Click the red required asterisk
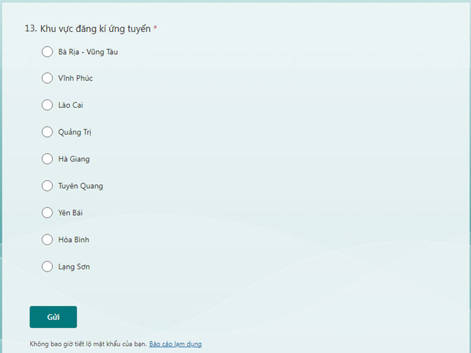 [155, 28]
